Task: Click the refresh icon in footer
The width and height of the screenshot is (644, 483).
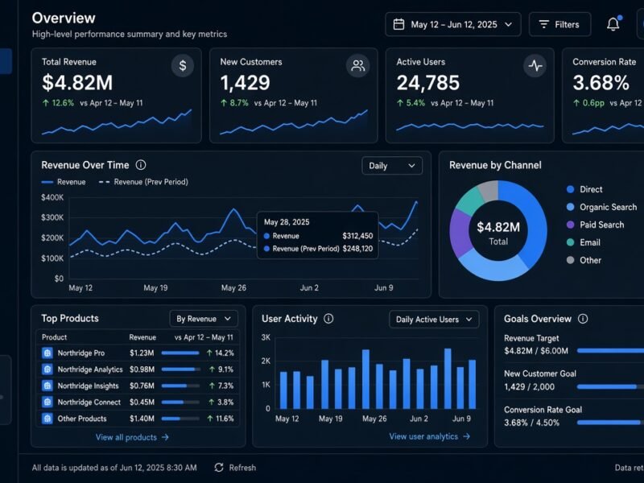Action: click(219, 468)
